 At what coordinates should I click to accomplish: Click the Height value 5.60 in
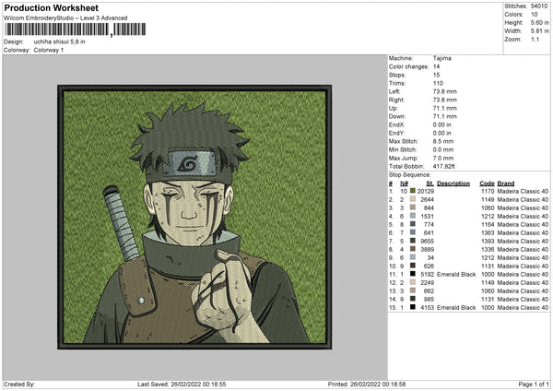pos(539,22)
